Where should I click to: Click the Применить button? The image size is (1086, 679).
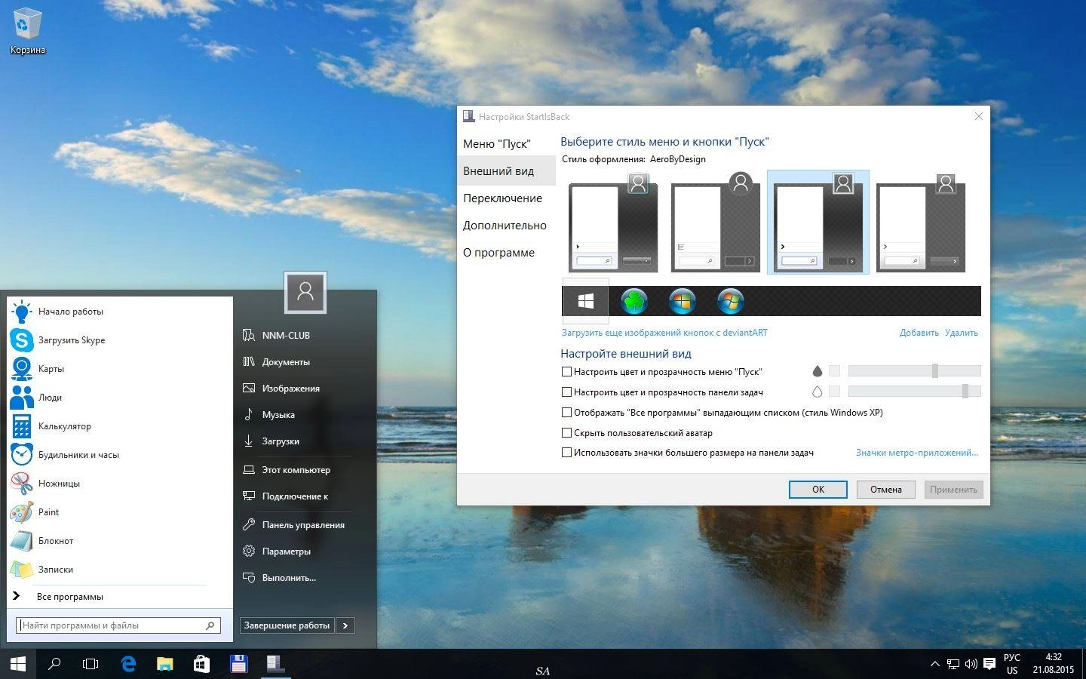tap(954, 490)
